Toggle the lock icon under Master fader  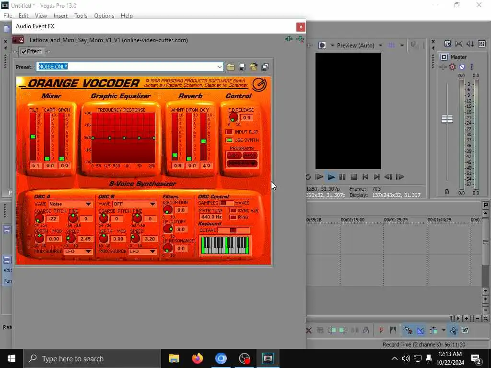pyautogui.click(x=447, y=191)
